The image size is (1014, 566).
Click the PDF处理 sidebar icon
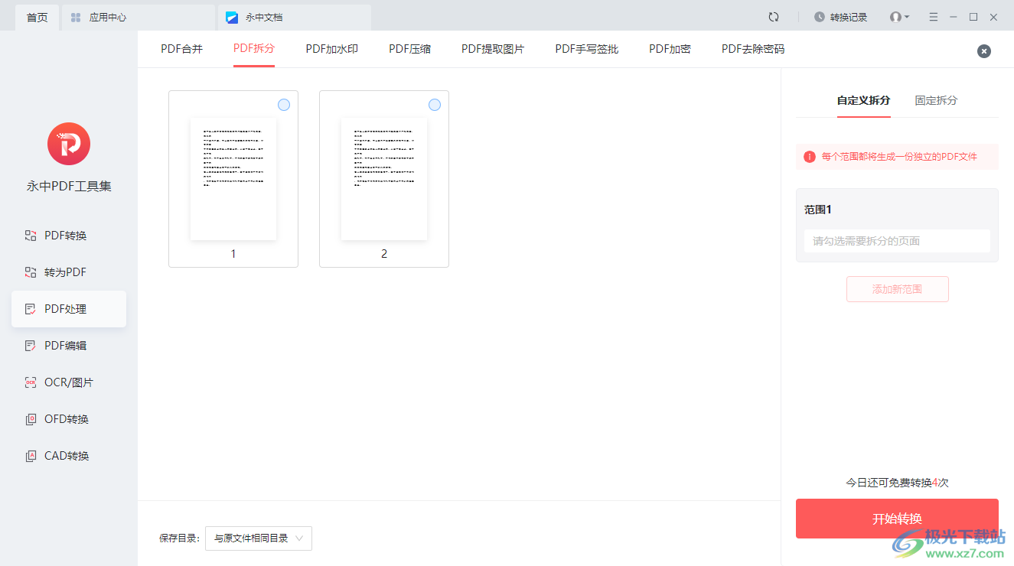tap(31, 309)
